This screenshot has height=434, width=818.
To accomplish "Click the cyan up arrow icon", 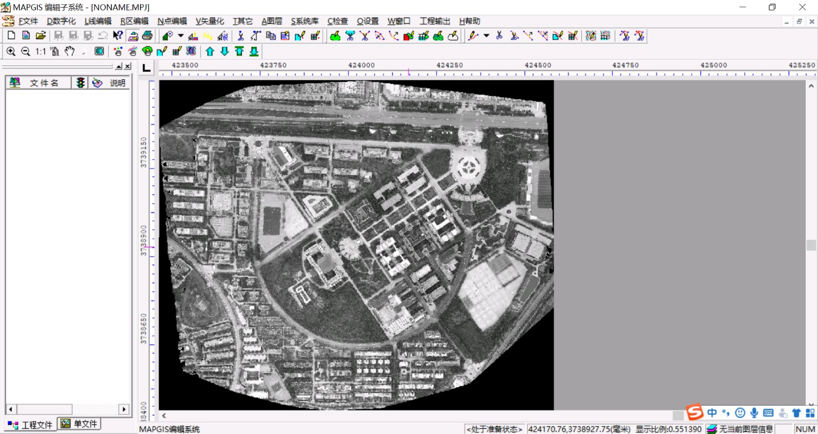I will pos(210,52).
